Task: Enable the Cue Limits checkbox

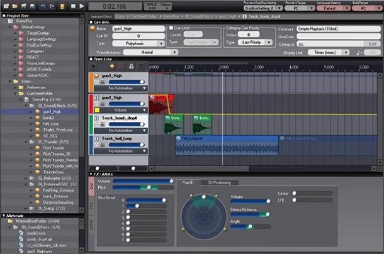Action: (x=171, y=29)
